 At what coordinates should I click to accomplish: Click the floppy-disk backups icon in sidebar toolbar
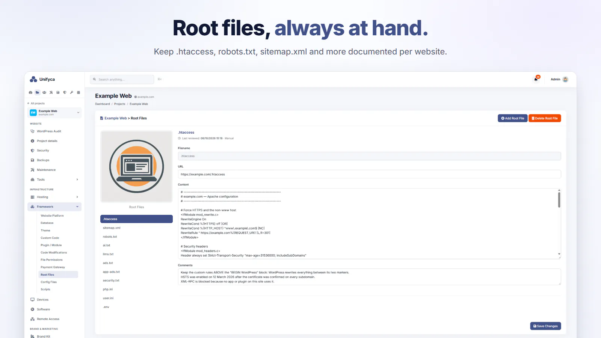58,92
